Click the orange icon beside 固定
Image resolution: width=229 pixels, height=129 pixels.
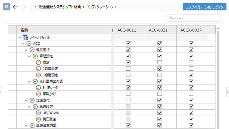[x=38, y=62]
